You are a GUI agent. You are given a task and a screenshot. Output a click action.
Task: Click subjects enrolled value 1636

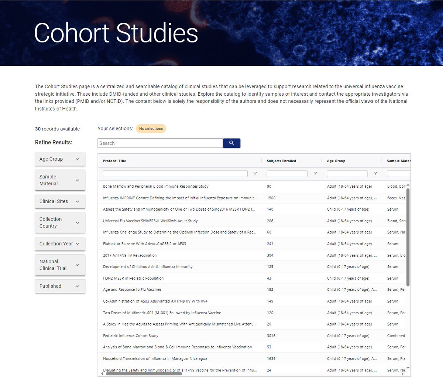pos(271,358)
